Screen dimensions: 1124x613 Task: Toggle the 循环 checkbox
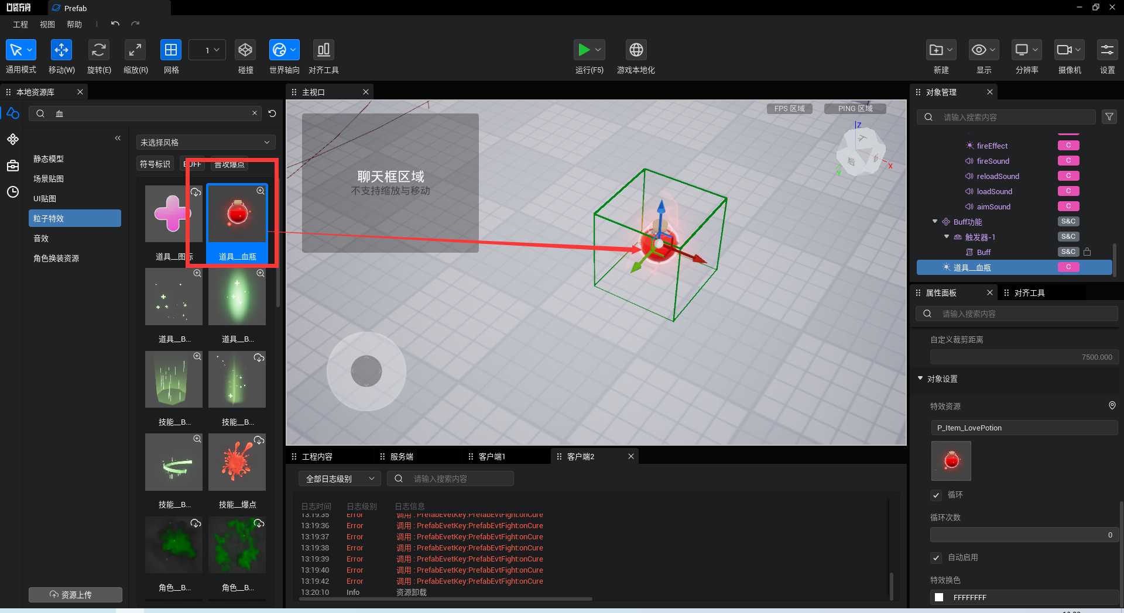tap(936, 495)
